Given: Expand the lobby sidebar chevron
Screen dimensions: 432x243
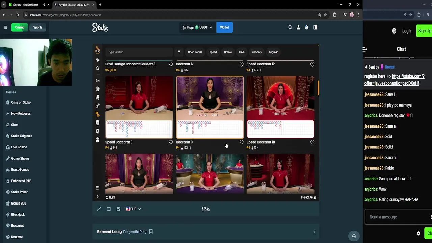Looking at the screenshot, I should coord(97,196).
